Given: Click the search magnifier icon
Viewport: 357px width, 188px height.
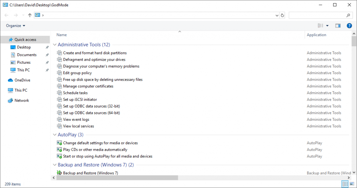Looking at the screenshot, I should coord(348,15).
